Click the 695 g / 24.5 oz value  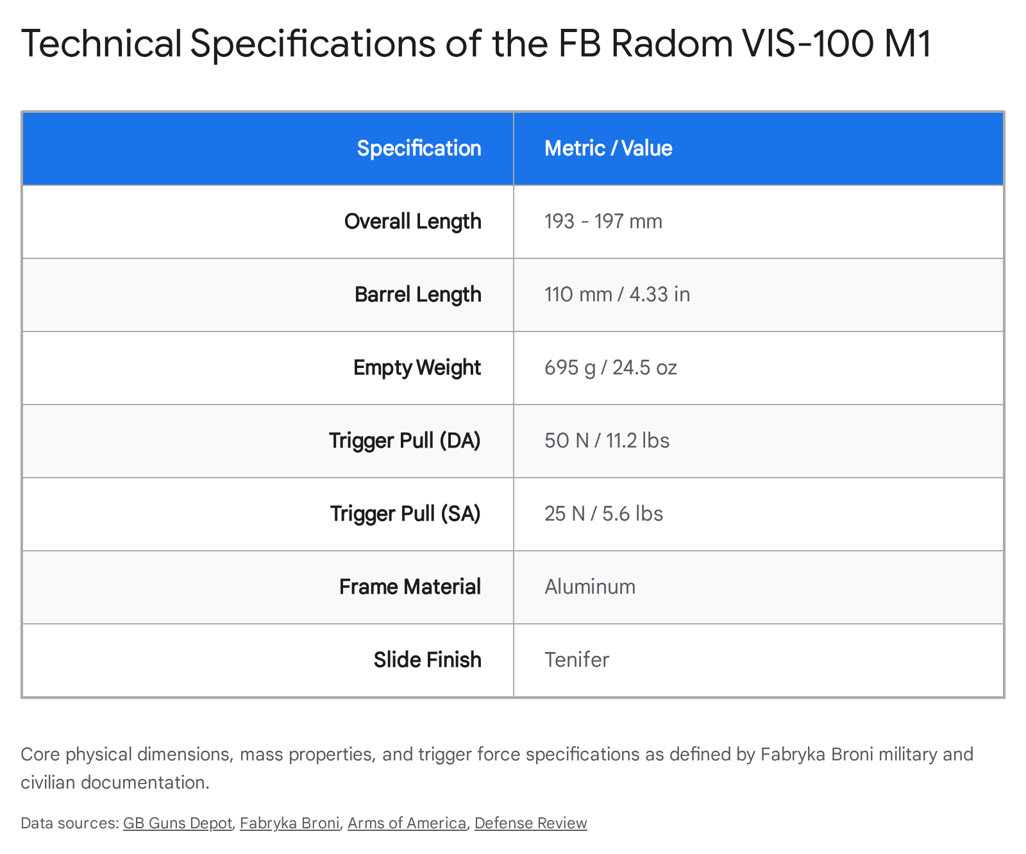click(x=610, y=368)
